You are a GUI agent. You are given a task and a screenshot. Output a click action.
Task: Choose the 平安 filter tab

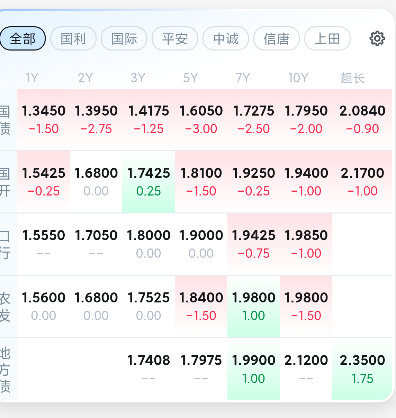point(175,38)
